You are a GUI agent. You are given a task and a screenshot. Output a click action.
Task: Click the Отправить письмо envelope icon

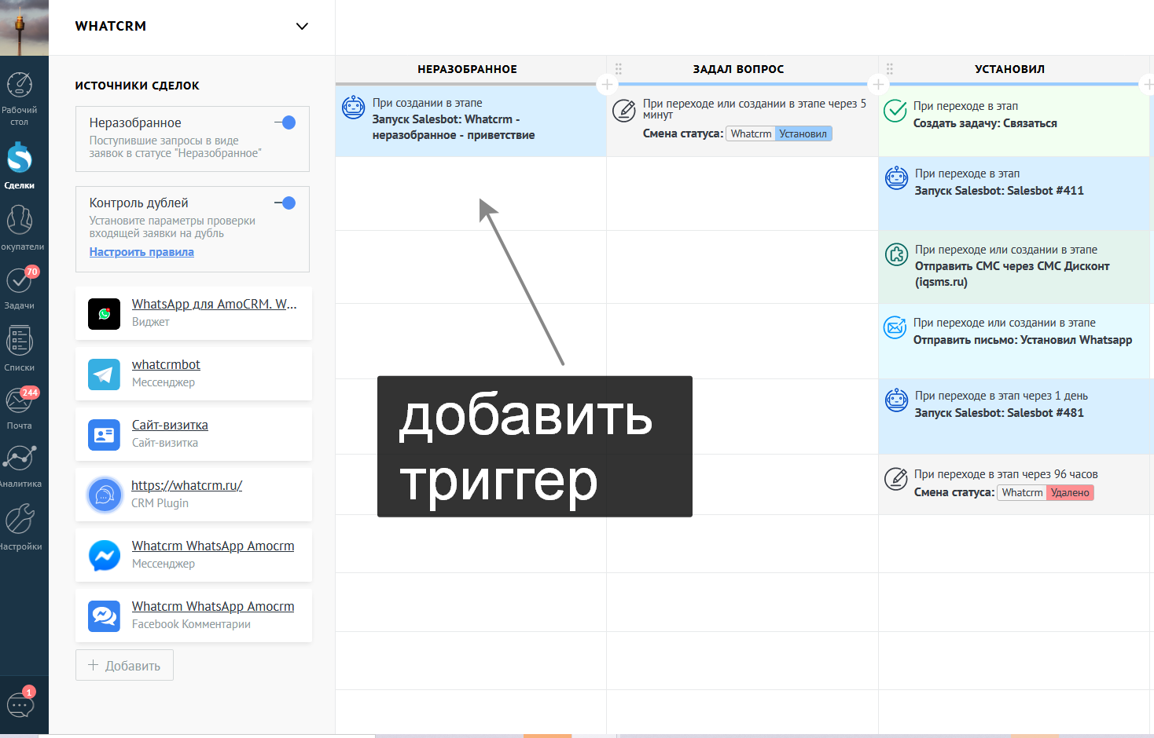point(895,327)
